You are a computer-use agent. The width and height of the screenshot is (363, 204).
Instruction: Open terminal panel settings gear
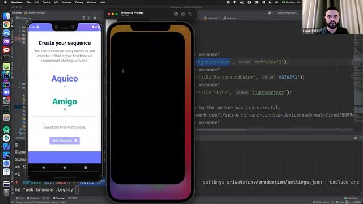click(356, 138)
